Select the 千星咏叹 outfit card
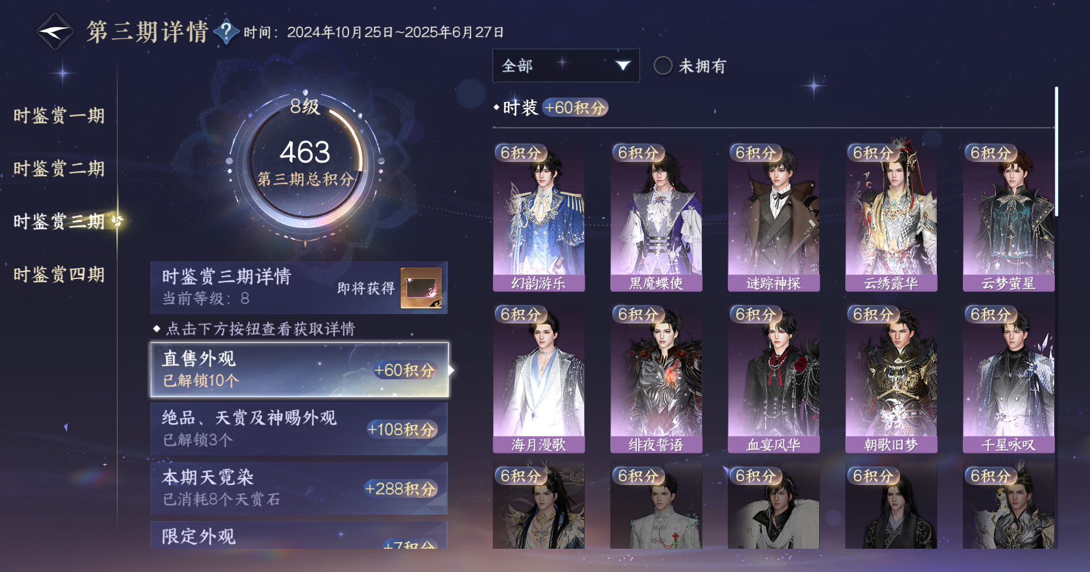 click(x=1009, y=379)
